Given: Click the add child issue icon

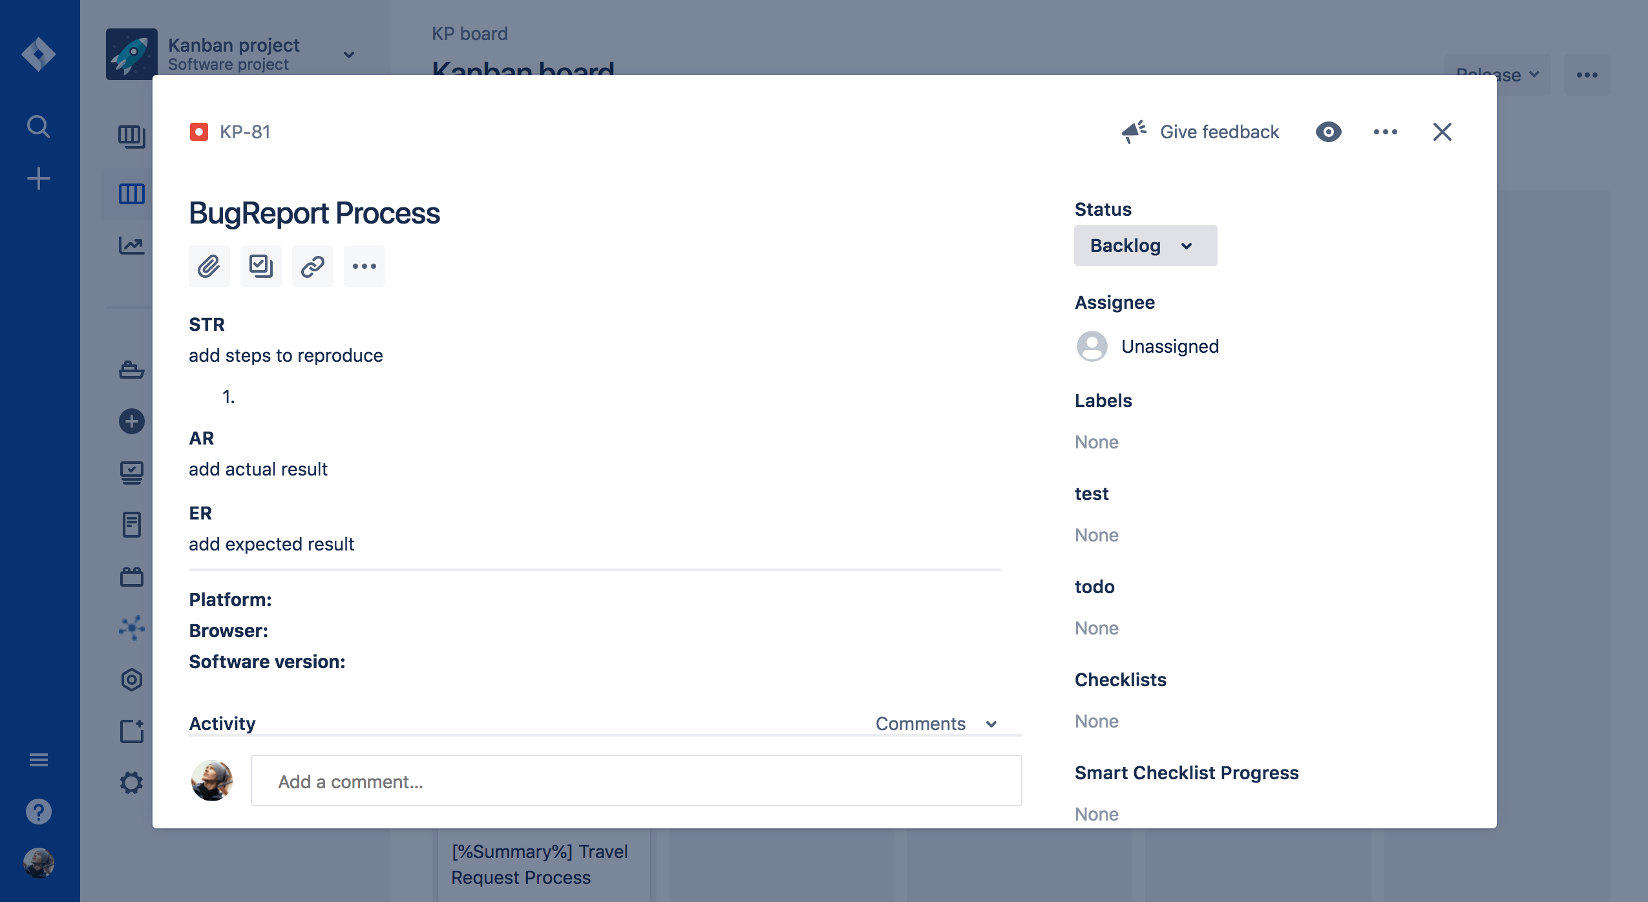Looking at the screenshot, I should point(260,266).
